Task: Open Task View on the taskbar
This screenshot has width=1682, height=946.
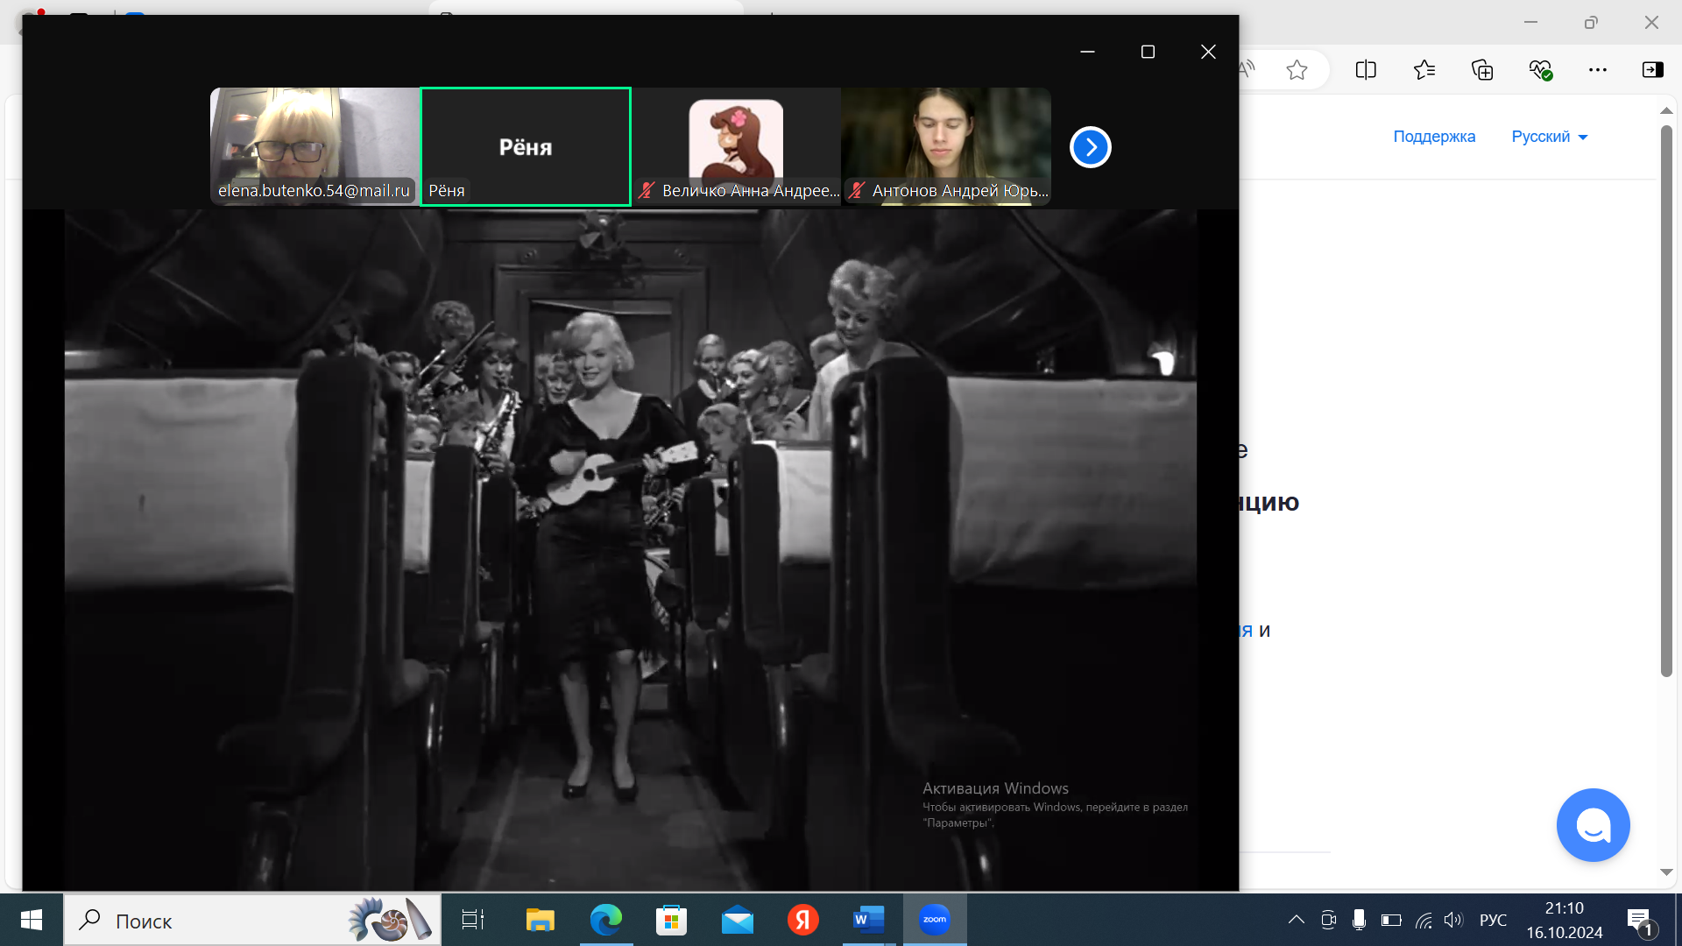Action: (473, 920)
